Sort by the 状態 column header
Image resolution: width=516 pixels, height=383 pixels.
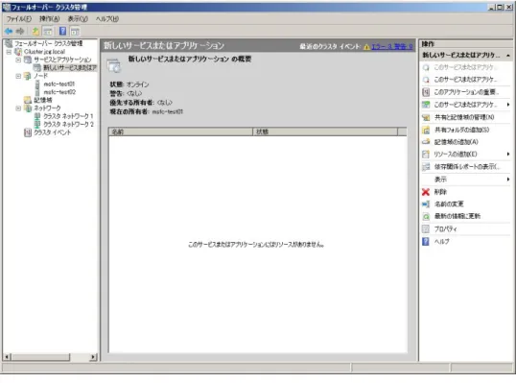pos(325,132)
